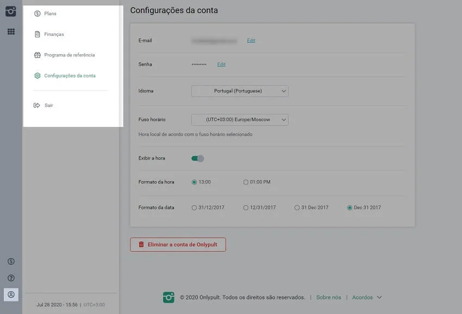The height and width of the screenshot is (314, 462).
Task: Click the Onlypult camera logo in sidebar
Action: click(x=11, y=11)
